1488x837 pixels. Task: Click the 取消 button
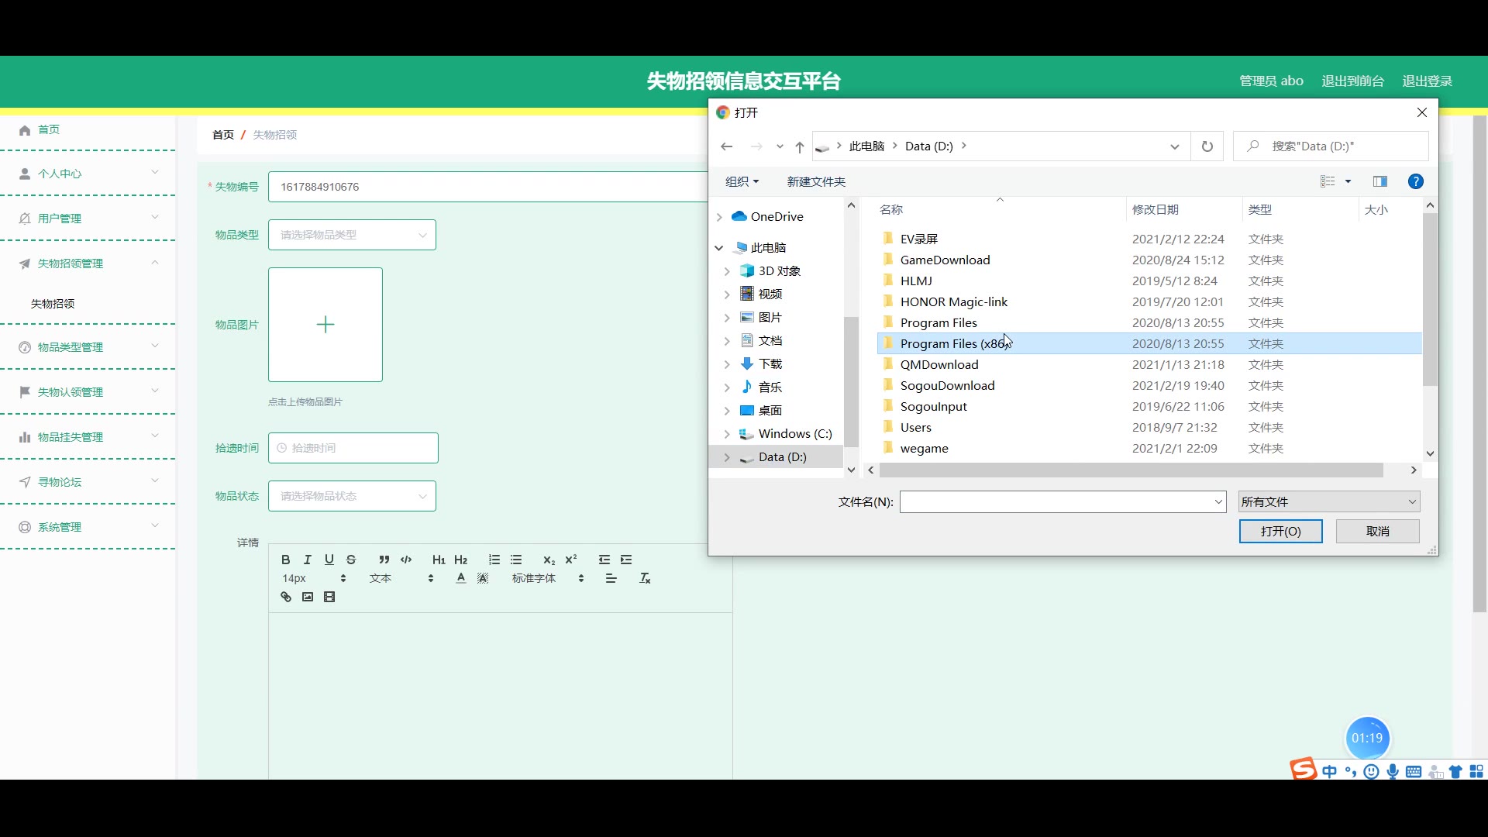click(x=1377, y=531)
